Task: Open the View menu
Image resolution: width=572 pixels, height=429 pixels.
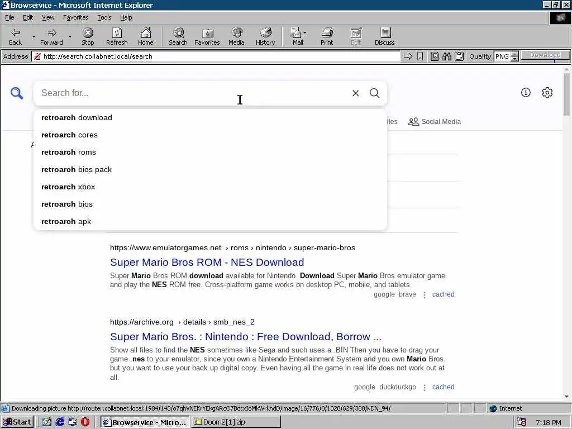Action: click(48, 17)
